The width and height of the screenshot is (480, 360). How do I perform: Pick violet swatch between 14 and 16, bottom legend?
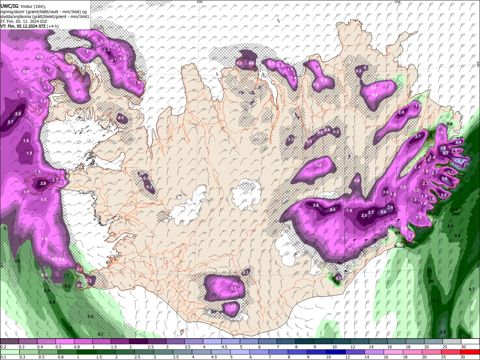click(374, 352)
